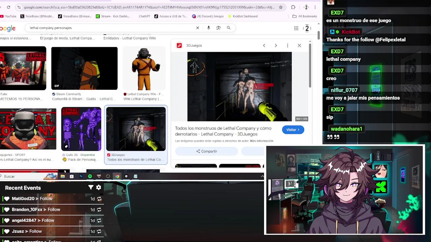Reload the Google search page
This screenshot has width=431, height=242.
point(8,7)
